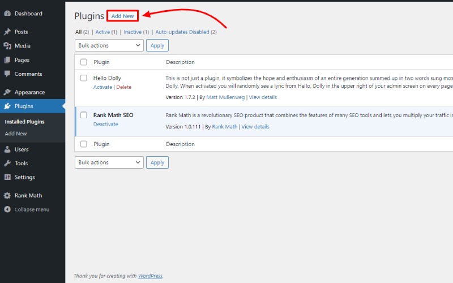Open the Tools menu label
The width and height of the screenshot is (453, 283).
click(x=21, y=163)
